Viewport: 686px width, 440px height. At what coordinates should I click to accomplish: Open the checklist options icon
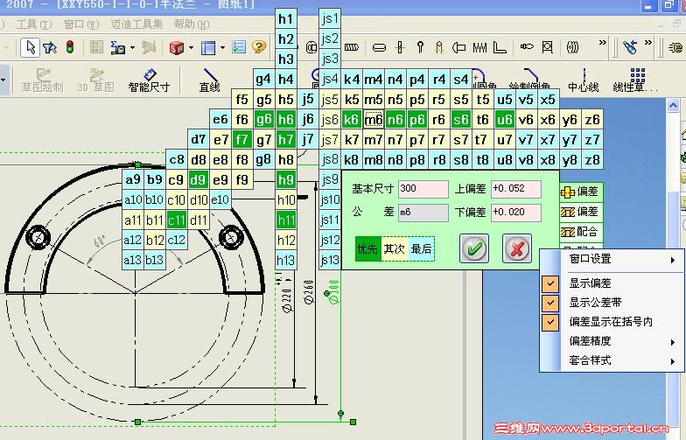(240, 47)
